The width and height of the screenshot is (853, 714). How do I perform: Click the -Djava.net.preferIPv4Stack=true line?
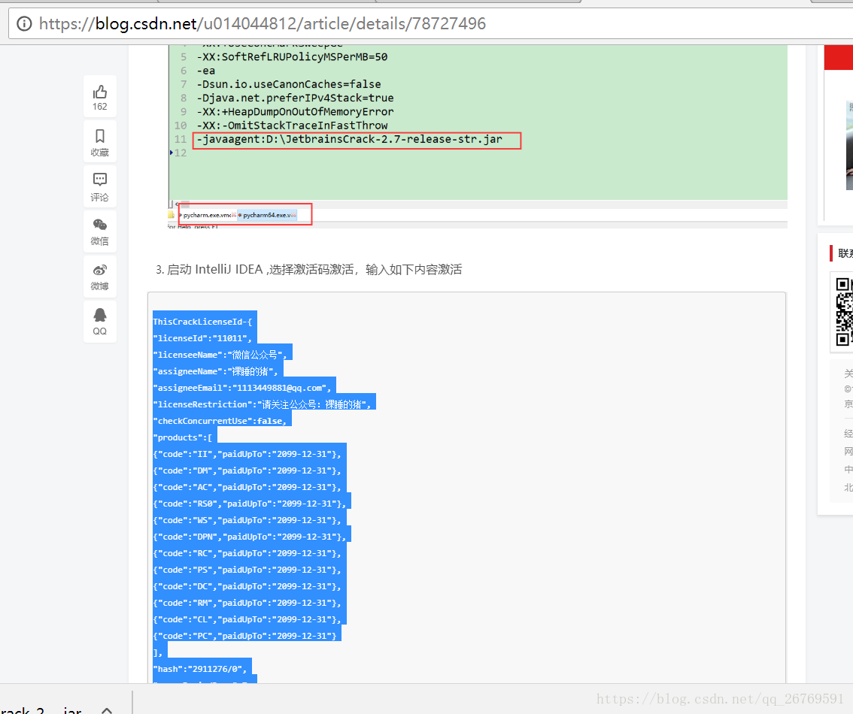295,98
